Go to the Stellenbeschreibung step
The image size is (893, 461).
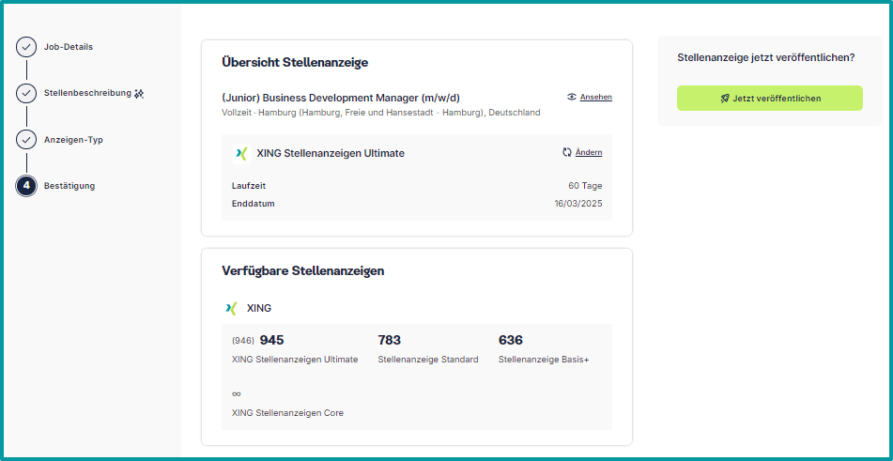pyautogui.click(x=87, y=93)
